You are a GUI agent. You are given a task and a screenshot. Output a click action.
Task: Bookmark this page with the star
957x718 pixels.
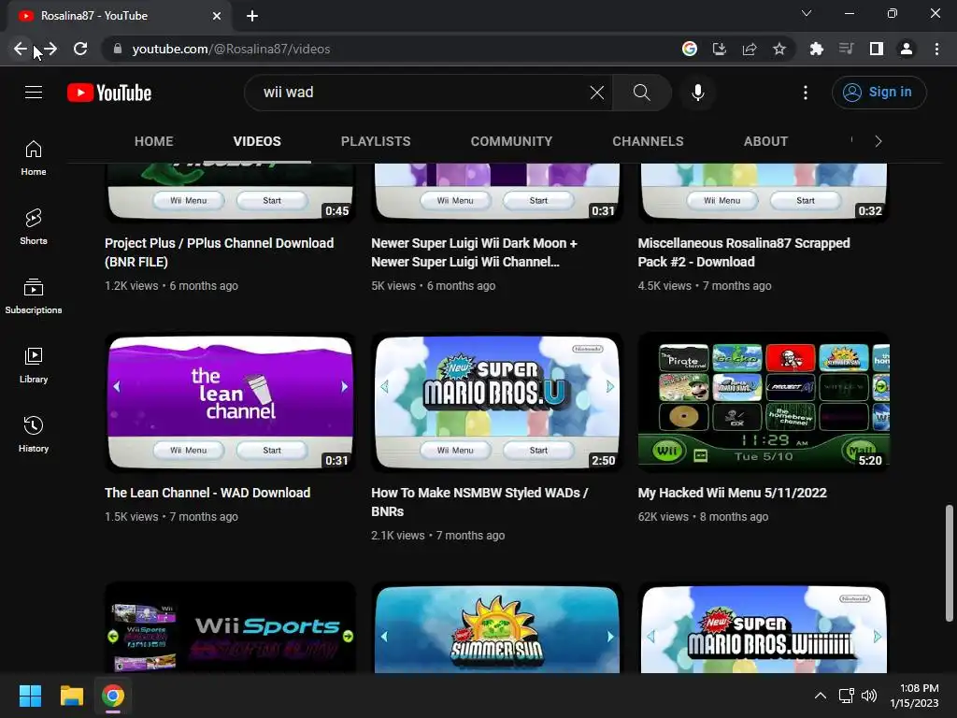(x=779, y=49)
